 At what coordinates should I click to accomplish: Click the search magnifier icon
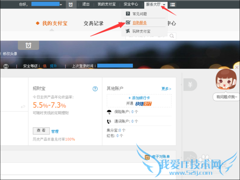point(172,36)
